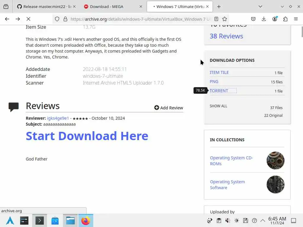Switch to Release master.mint22 GitHub tab

[46, 7]
